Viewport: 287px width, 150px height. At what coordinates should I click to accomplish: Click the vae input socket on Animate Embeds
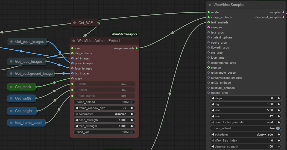pos(72,48)
